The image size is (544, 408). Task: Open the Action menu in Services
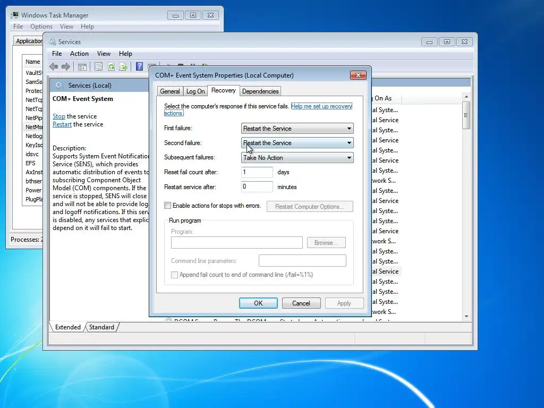(x=79, y=54)
